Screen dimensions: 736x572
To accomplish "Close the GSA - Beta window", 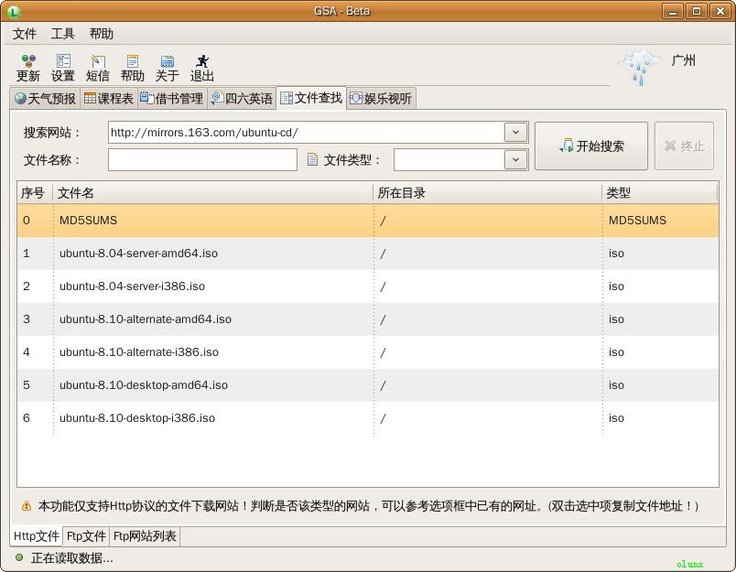I will coord(720,11).
